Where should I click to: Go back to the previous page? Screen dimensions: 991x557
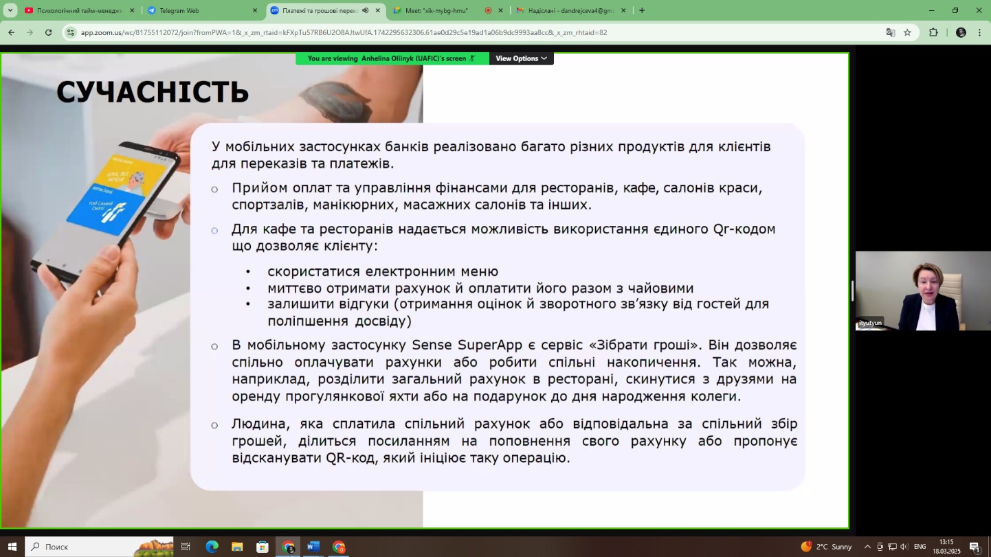click(11, 32)
